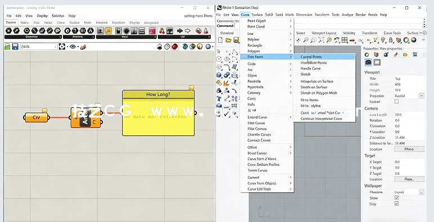Add the round button Input component icon
Image resolution: width=434 pixels, height=222 pixels.
(x=126, y=30)
